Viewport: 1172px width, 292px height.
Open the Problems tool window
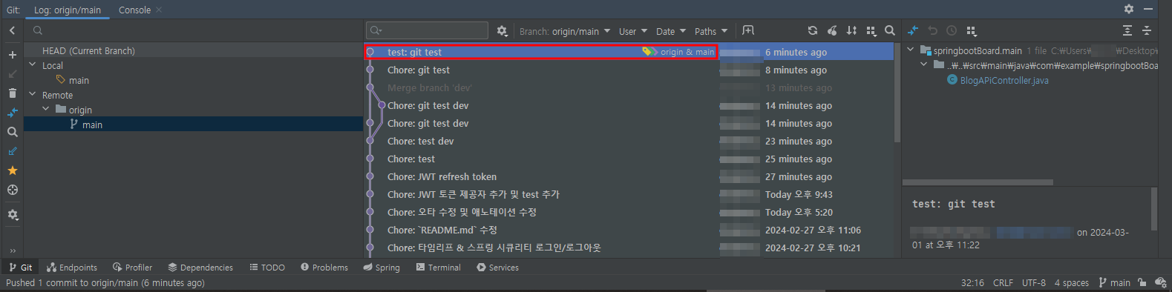(324, 268)
